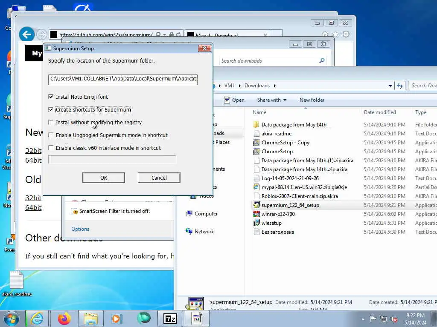Click the SmartScreen Filter shield icon

pos(74,211)
